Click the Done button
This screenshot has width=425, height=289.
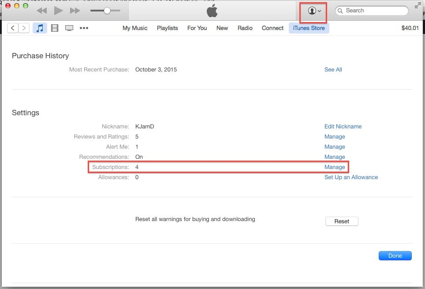pos(395,255)
